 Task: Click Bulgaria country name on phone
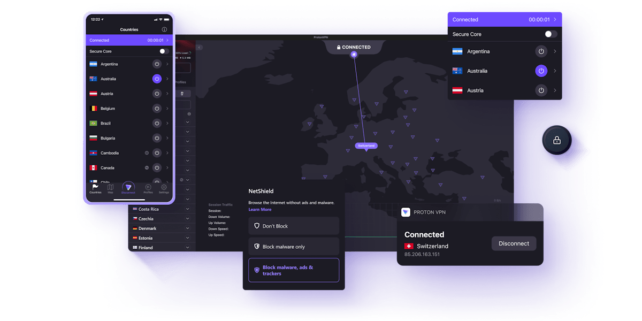coord(108,138)
